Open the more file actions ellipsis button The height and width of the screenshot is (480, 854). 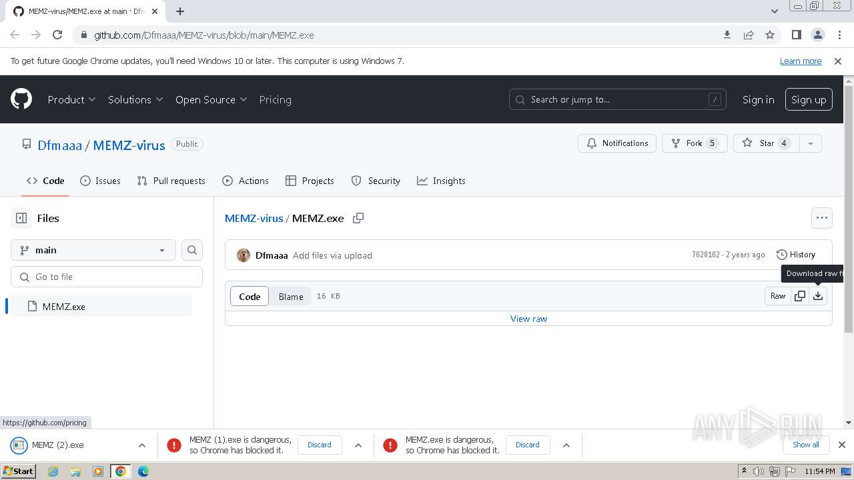[822, 218]
